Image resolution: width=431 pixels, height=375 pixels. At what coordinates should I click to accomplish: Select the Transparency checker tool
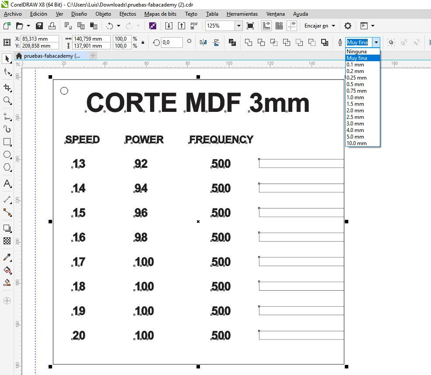(x=7, y=241)
